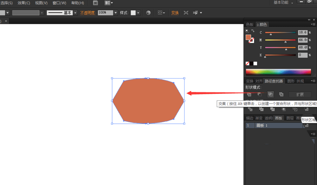Select the None swatch in Color panel
Image resolution: width=317 pixels, height=185 pixels.
point(248,63)
